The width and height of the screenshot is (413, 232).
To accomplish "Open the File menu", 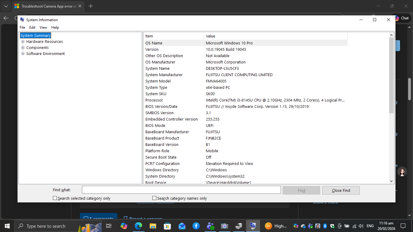I will [22, 27].
